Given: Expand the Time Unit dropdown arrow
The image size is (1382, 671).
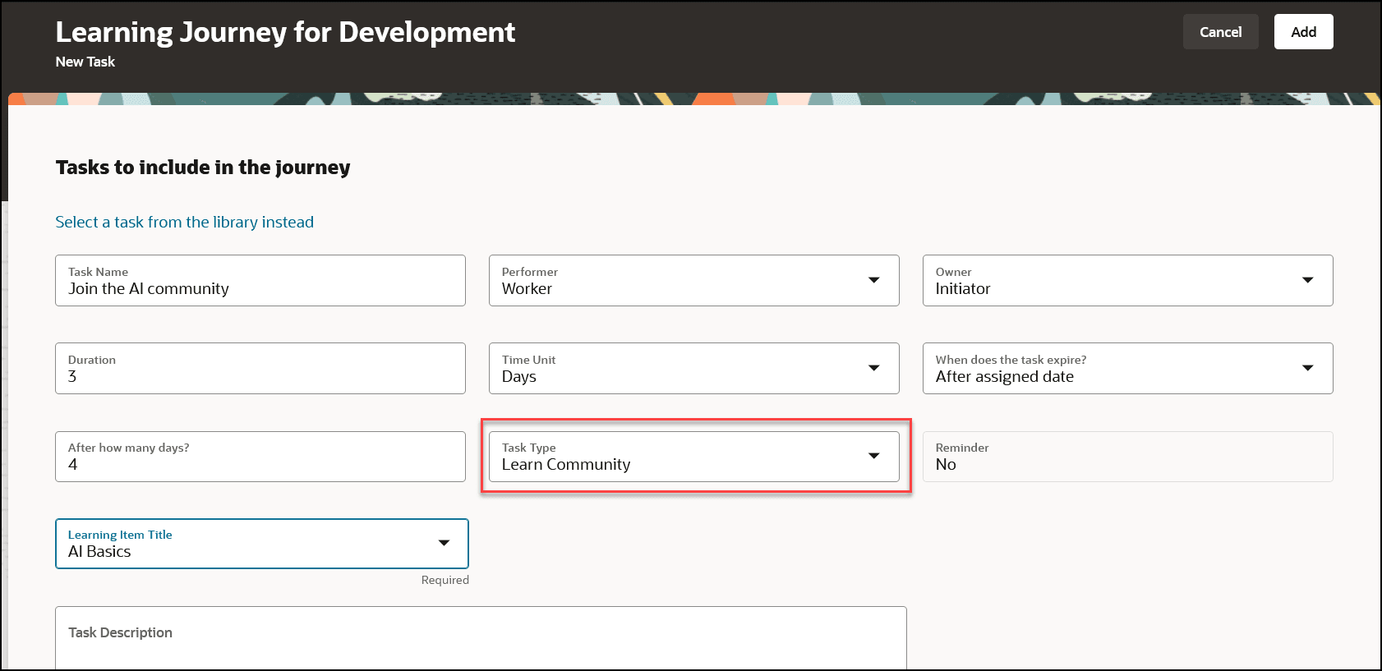Looking at the screenshot, I should click(873, 368).
